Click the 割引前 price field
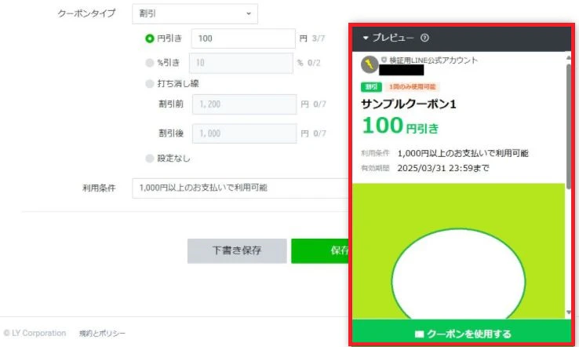 pyautogui.click(x=244, y=104)
